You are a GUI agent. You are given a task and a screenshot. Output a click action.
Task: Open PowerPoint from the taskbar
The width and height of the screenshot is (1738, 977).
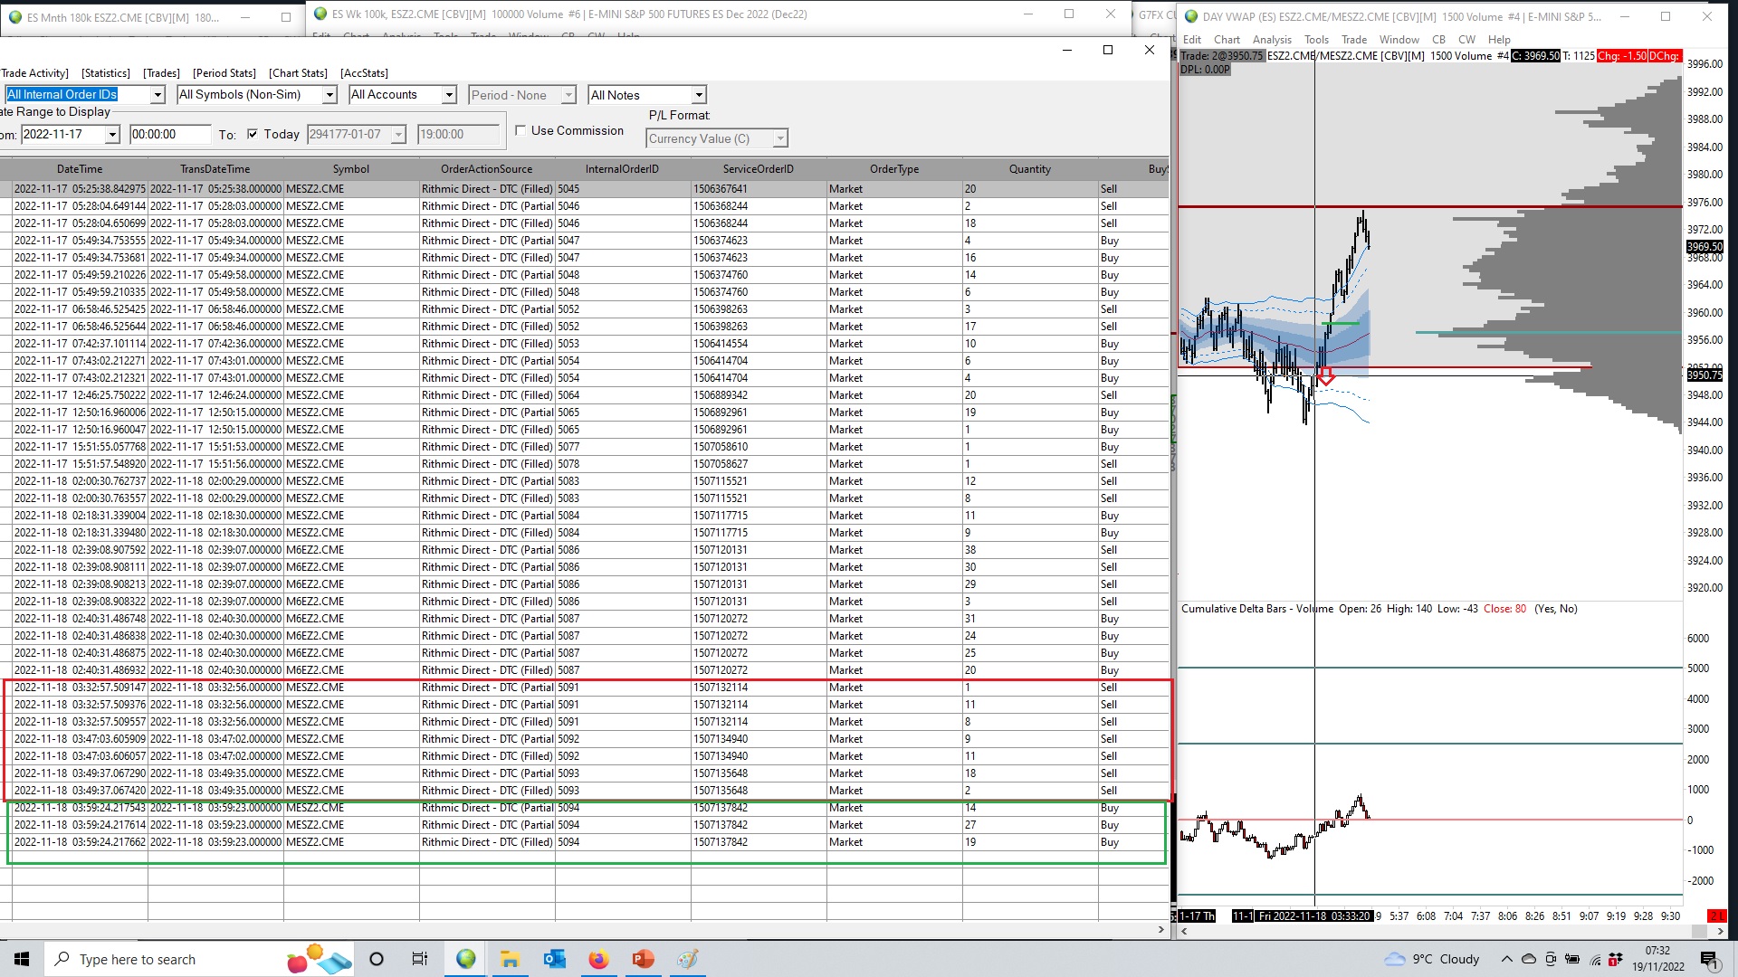click(643, 959)
